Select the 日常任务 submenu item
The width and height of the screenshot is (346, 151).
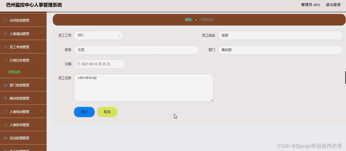click(14, 72)
